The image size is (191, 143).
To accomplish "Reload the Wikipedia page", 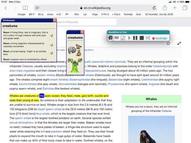I will click(x=154, y=8).
